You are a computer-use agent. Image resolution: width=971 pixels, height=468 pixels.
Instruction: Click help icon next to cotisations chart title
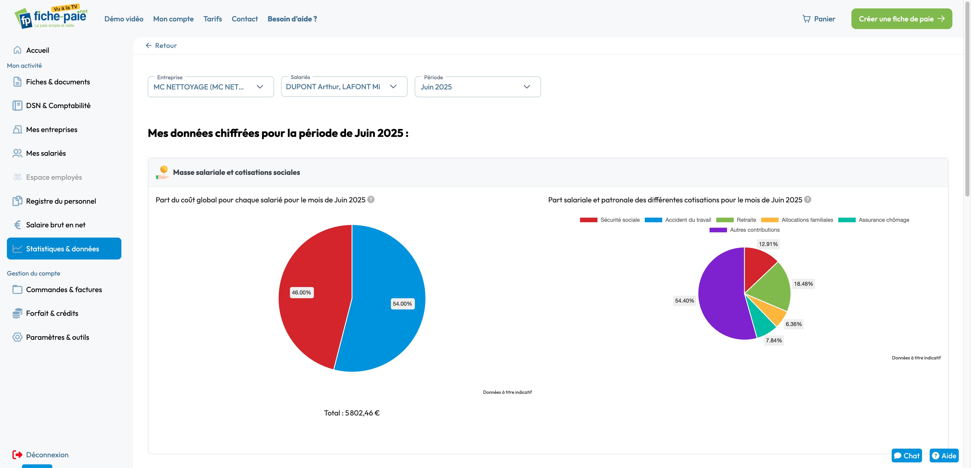(807, 200)
